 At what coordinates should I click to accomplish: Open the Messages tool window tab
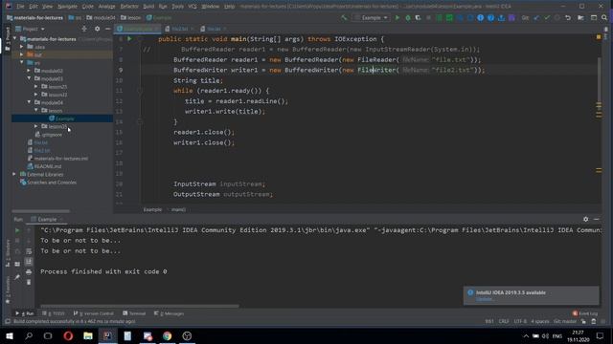[x=169, y=313]
